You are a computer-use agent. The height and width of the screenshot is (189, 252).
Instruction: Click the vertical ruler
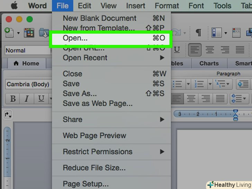point(7,157)
